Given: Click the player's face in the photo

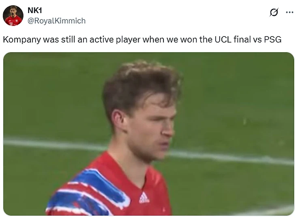Looking at the screenshot, I should point(152,126).
